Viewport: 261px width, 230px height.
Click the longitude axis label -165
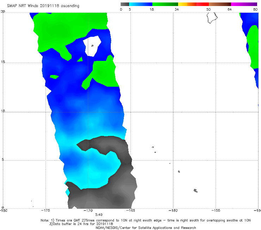130,211
